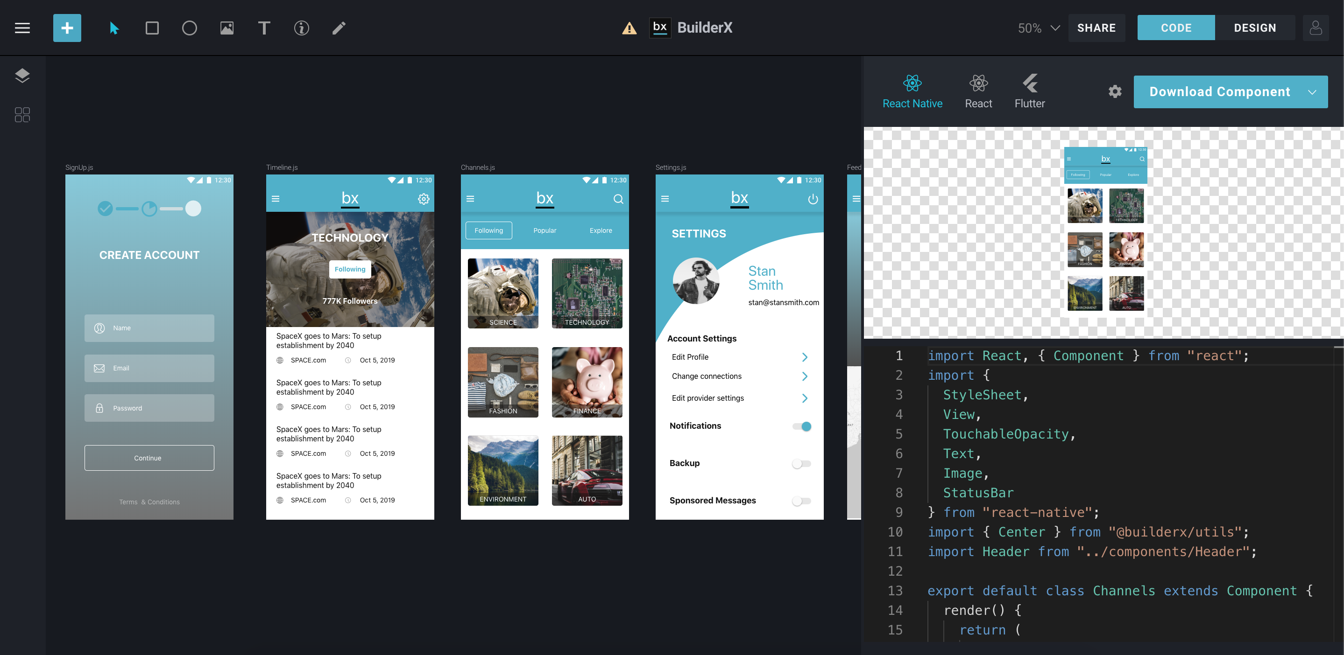This screenshot has height=655, width=1344.
Task: Select the Rectangle tool in toolbar
Action: [152, 28]
